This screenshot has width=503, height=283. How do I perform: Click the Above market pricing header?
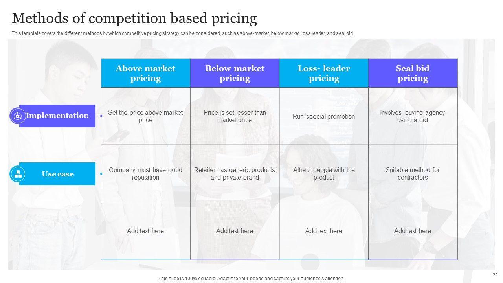[x=145, y=73]
